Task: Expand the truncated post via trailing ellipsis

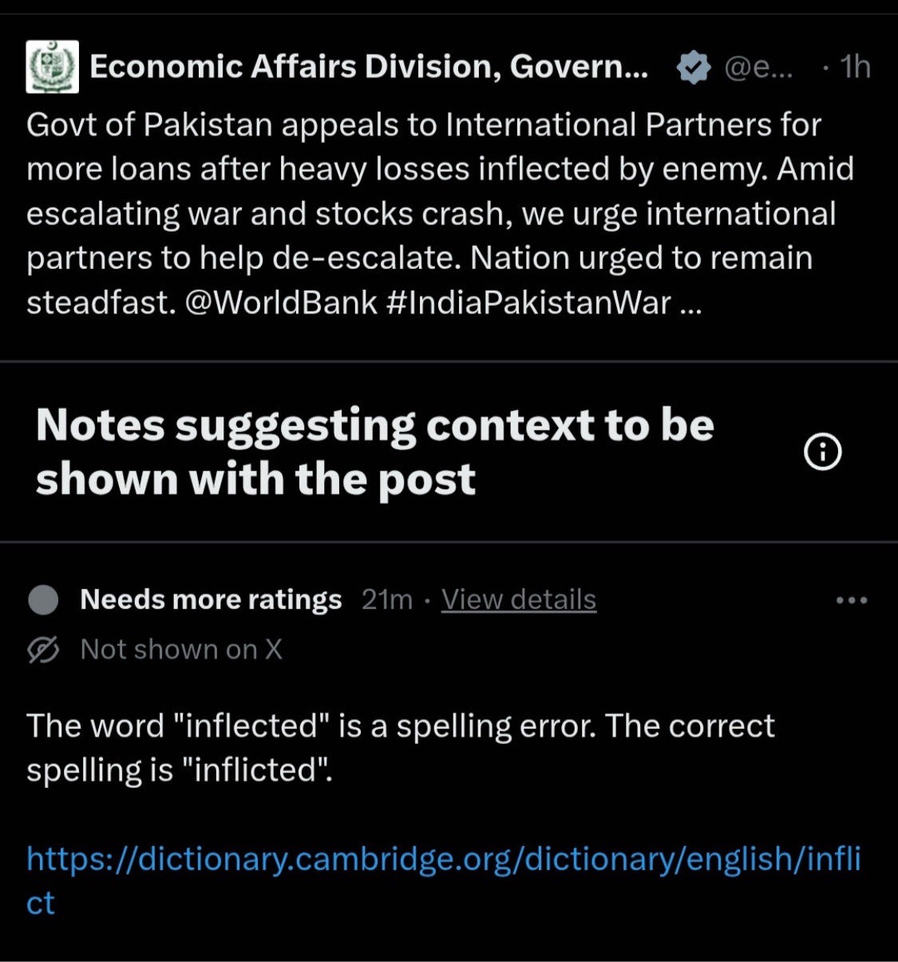Action: click(690, 305)
